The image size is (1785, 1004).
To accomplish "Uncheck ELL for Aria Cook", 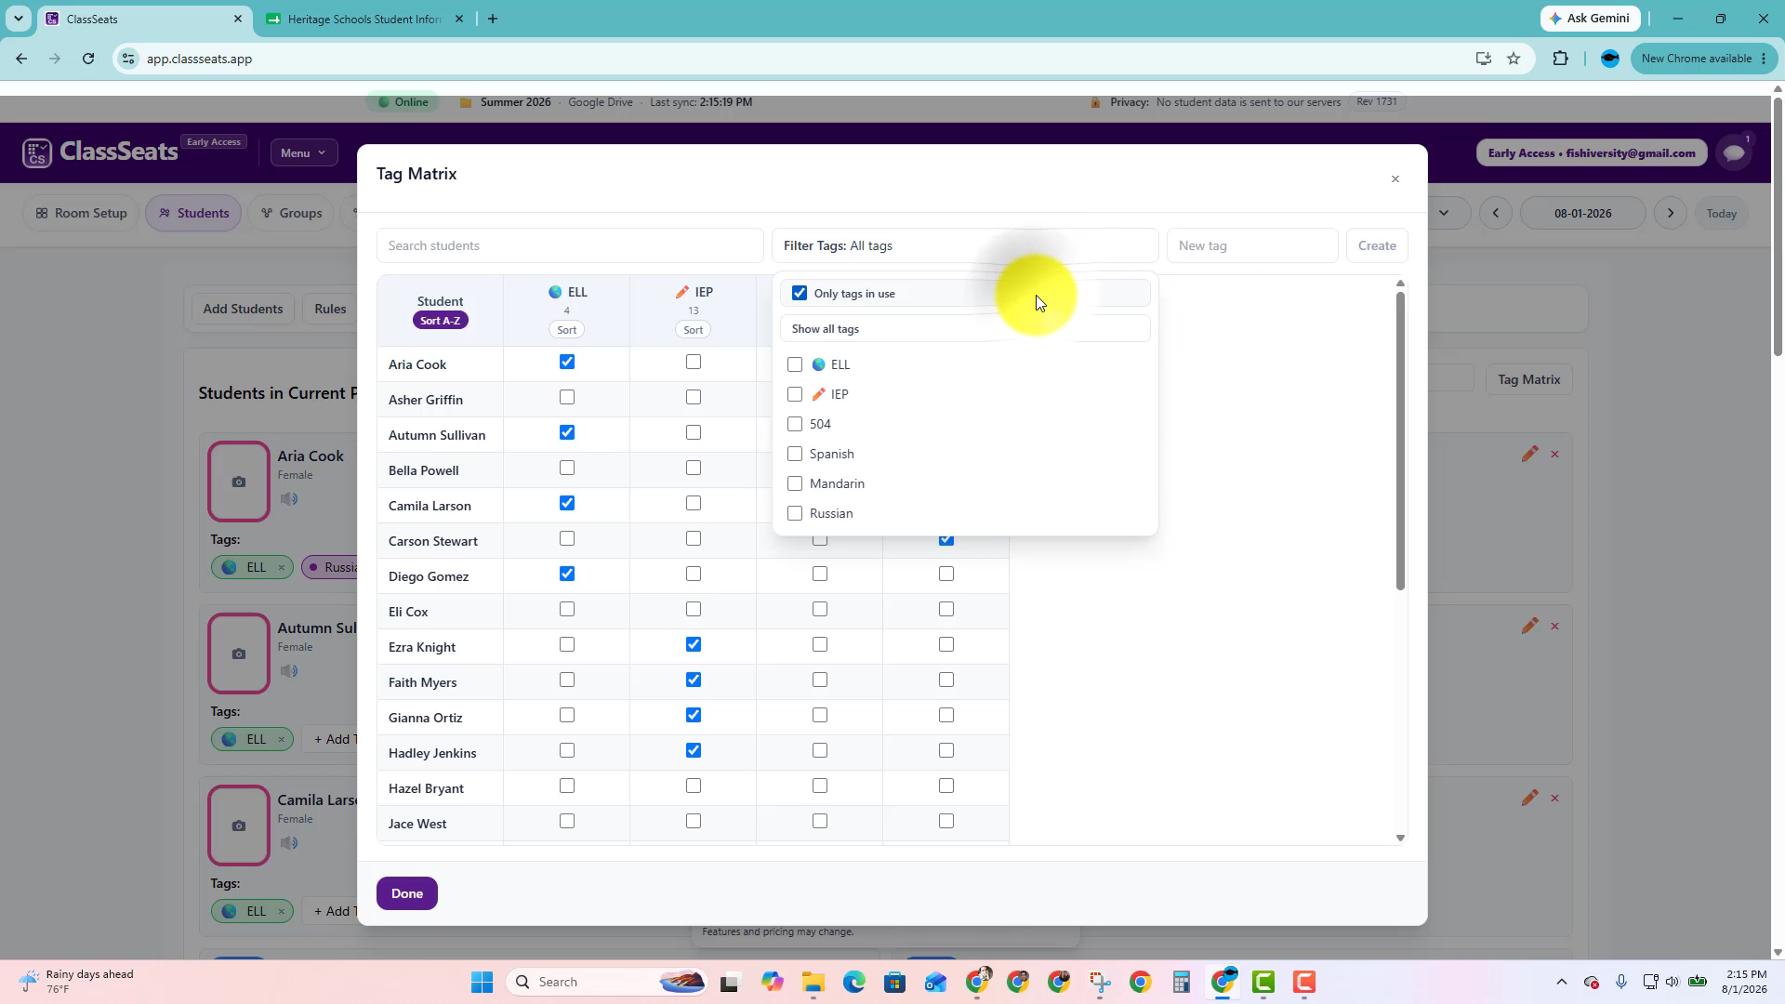I will [x=567, y=363].
